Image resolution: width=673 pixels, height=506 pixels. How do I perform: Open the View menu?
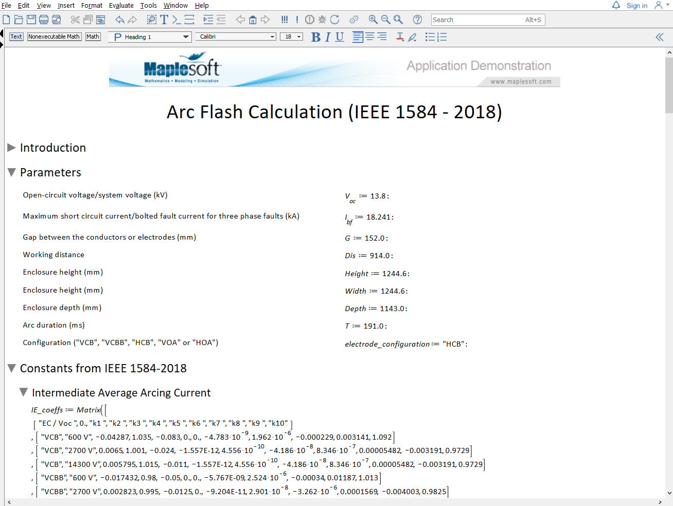pyautogui.click(x=44, y=5)
